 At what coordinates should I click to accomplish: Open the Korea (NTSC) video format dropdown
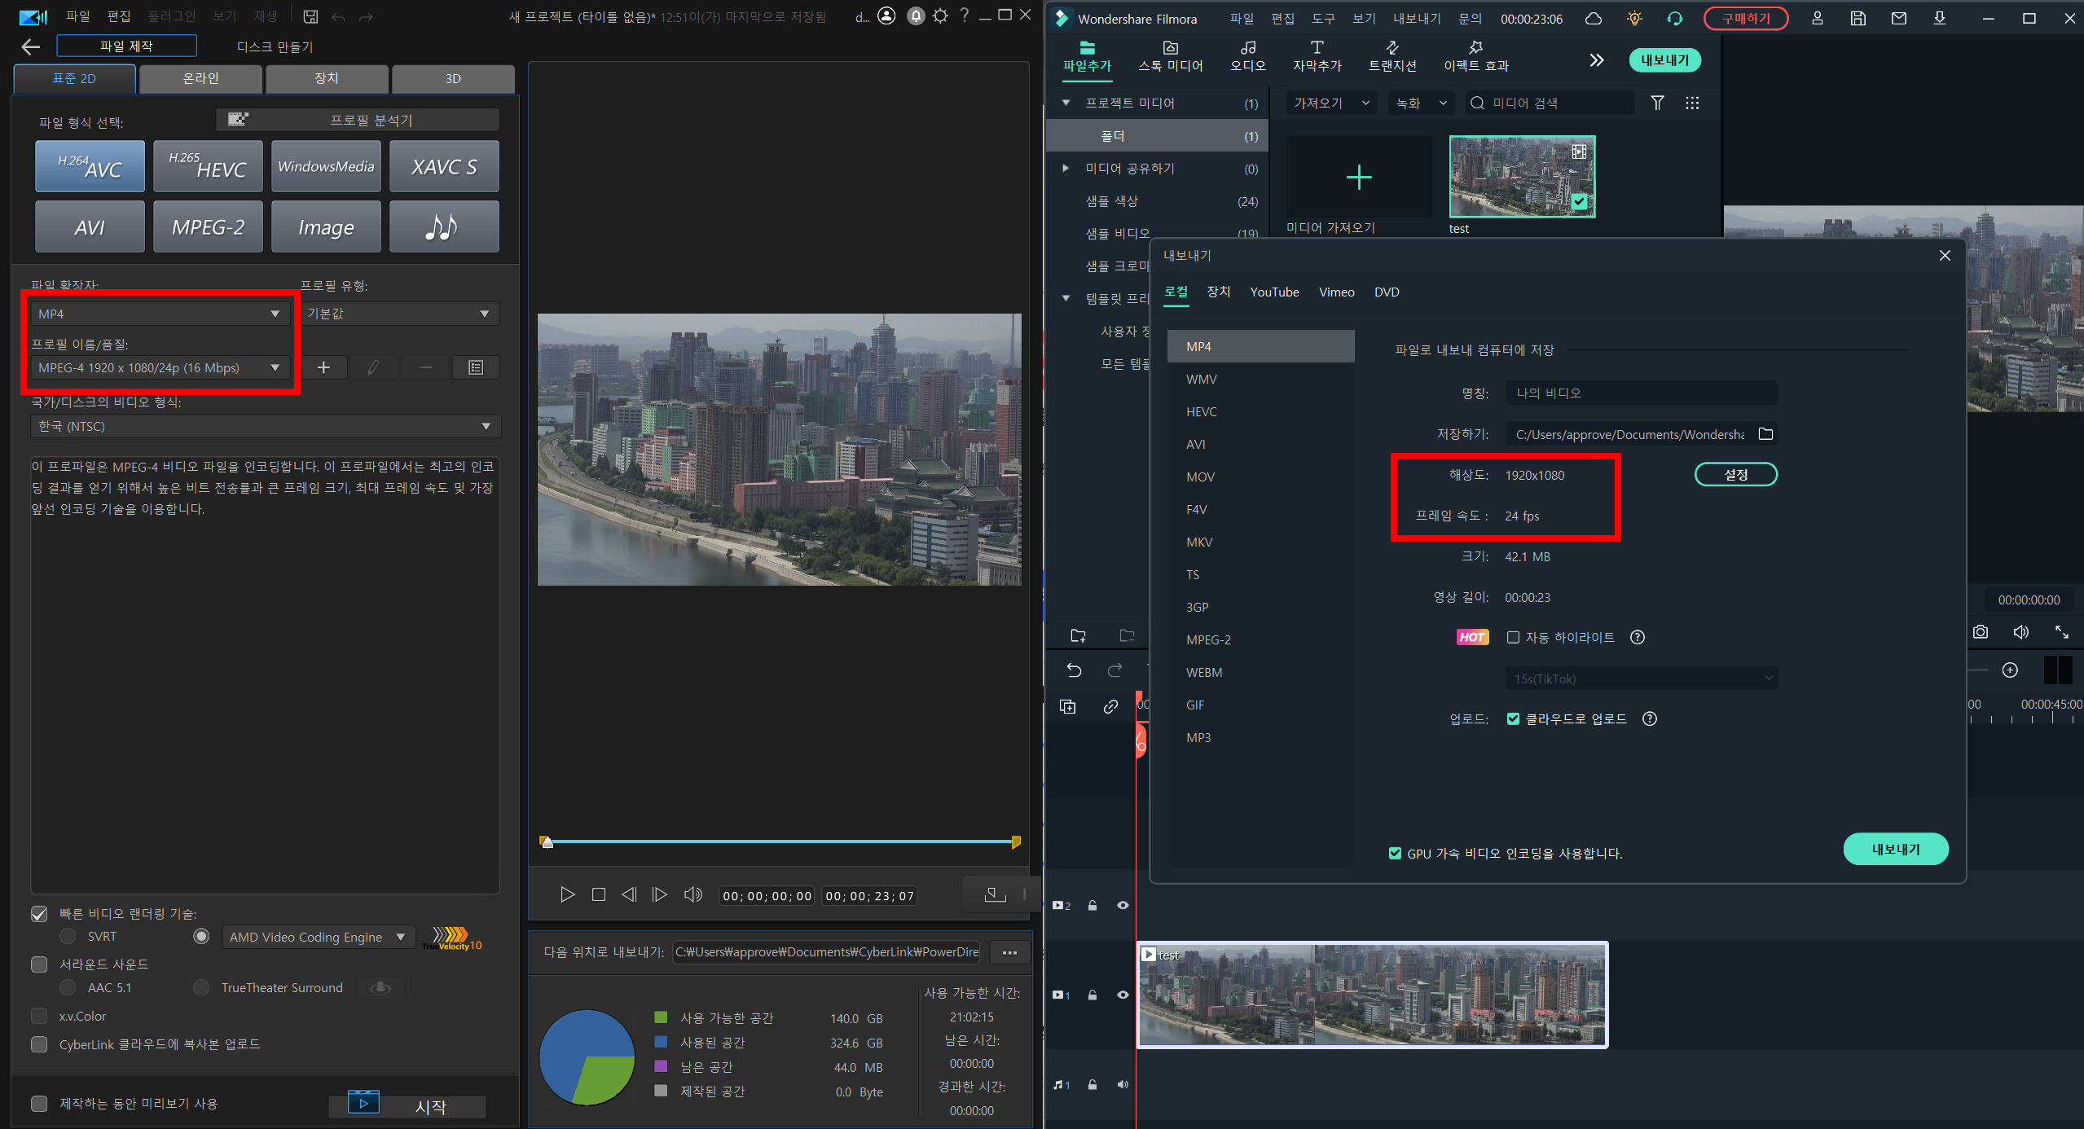coord(265,426)
